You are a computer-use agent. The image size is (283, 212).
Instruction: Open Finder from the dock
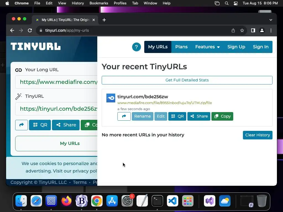pyautogui.click(x=21, y=201)
